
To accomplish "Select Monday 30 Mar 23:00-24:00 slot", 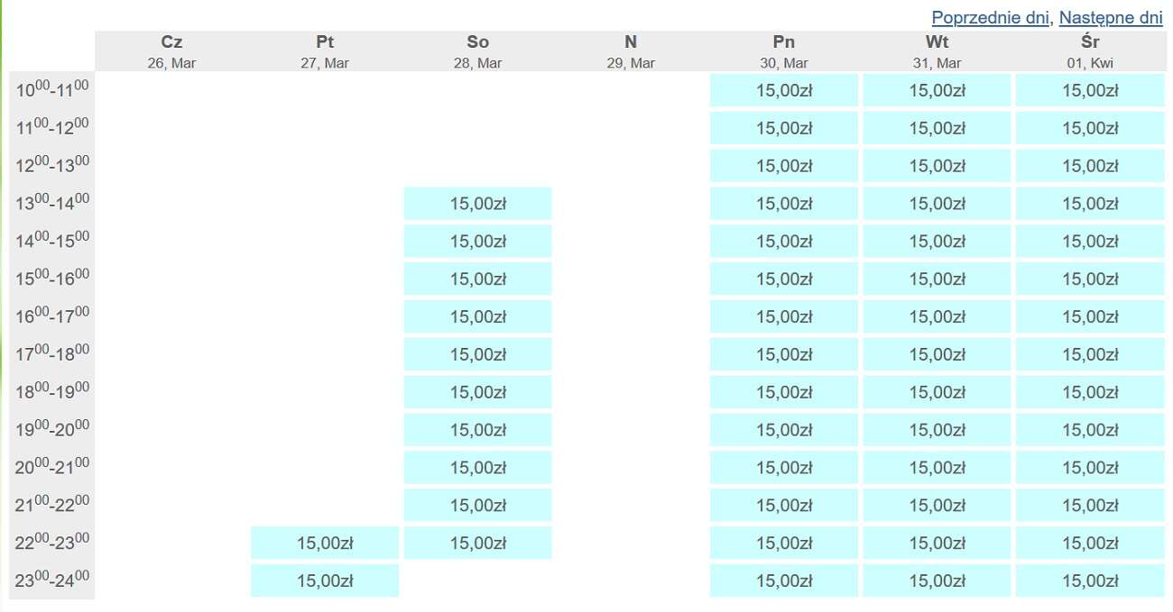I will 784,581.
